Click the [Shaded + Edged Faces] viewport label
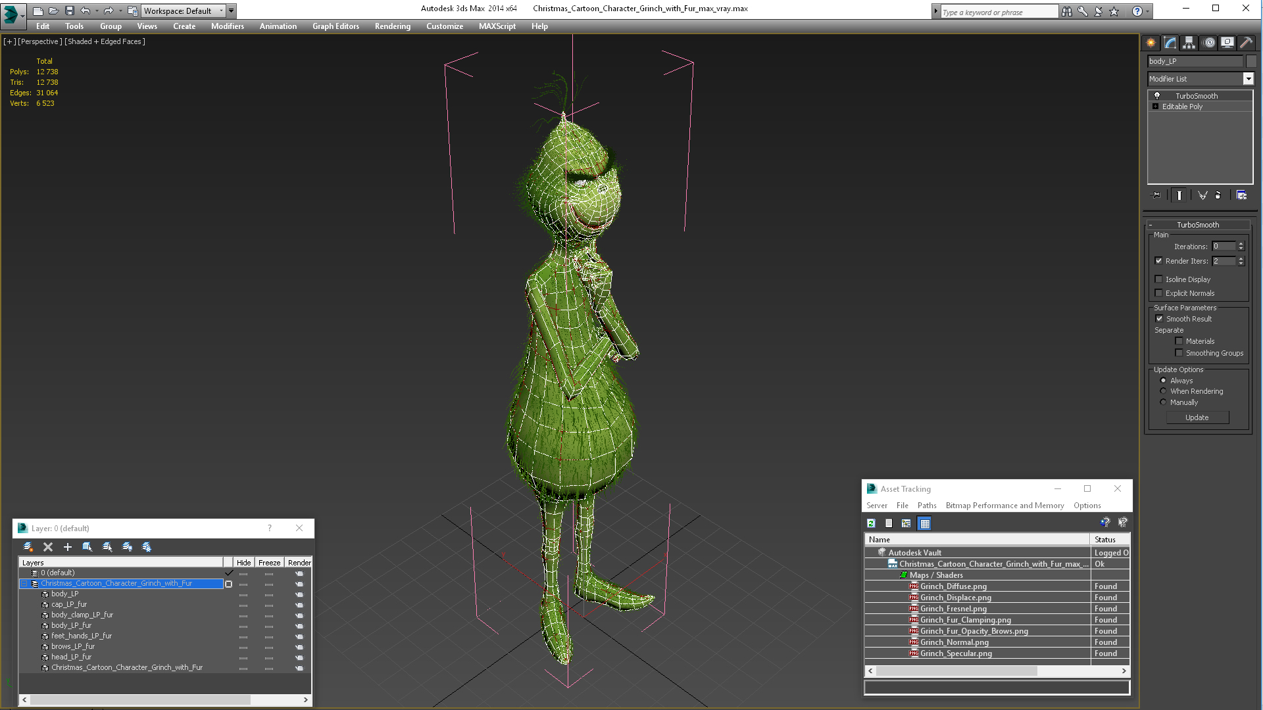This screenshot has height=710, width=1263. point(105,41)
